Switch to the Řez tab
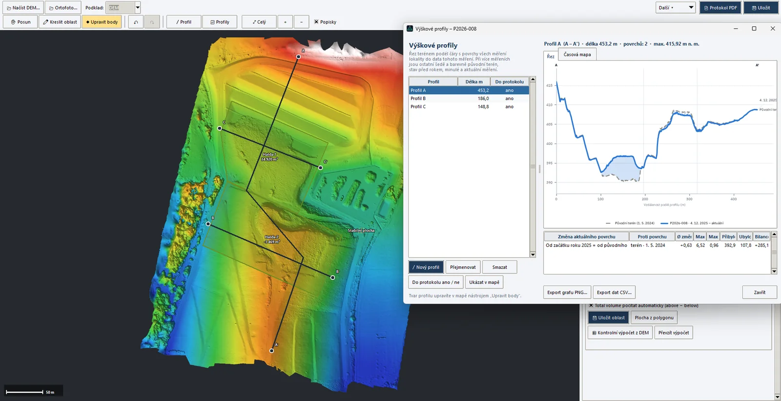Image resolution: width=781 pixels, height=401 pixels. click(551, 56)
